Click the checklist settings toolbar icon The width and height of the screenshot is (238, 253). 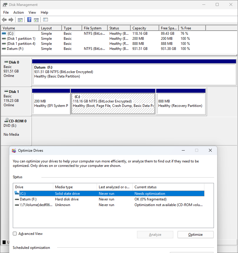click(46, 20)
